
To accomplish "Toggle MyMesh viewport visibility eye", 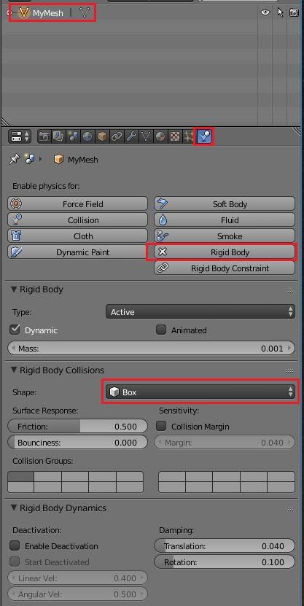I will pyautogui.click(x=265, y=12).
